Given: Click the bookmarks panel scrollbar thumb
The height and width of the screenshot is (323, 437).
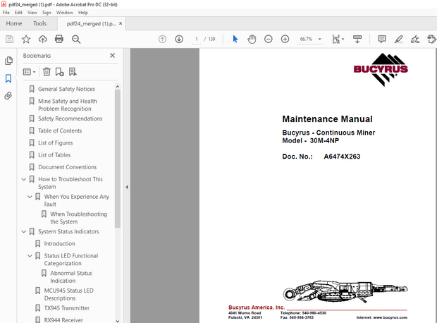Looking at the screenshot, I should [x=118, y=158].
